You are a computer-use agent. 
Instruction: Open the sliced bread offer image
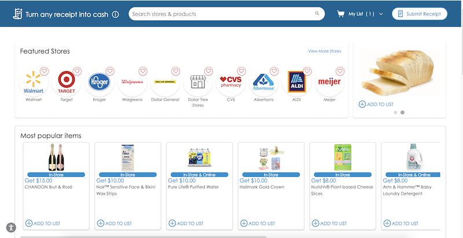(399, 72)
